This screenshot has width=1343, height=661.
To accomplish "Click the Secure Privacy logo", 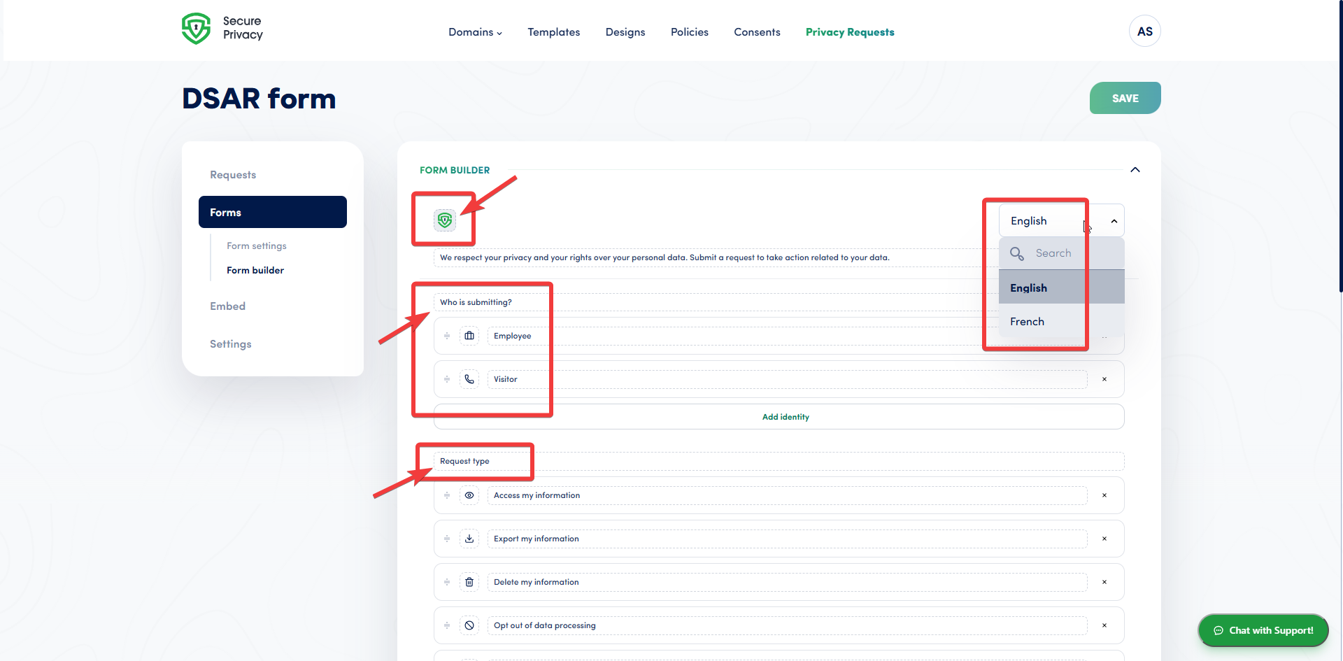I will point(222,29).
